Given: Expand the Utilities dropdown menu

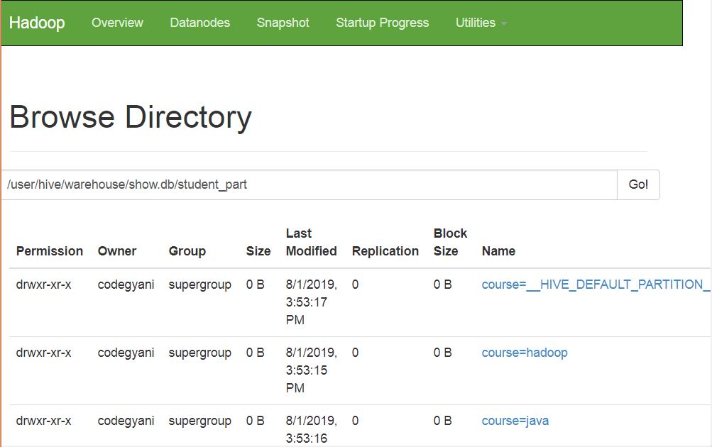Looking at the screenshot, I should pyautogui.click(x=481, y=23).
